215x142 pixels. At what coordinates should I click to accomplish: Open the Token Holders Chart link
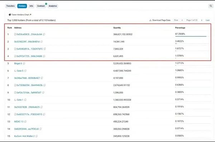pos(20,15)
